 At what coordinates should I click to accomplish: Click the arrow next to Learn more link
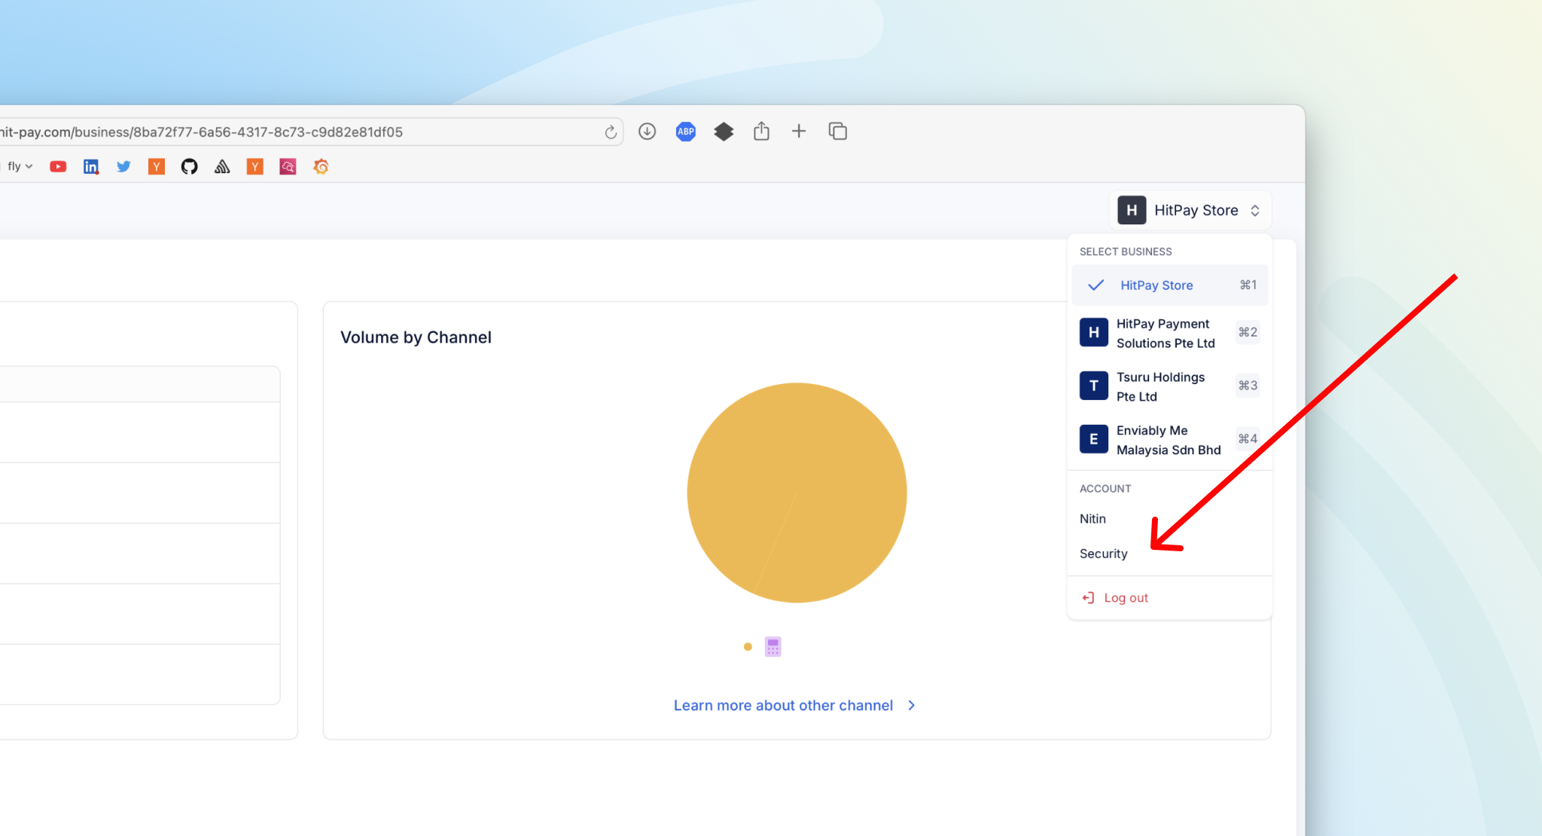(x=912, y=706)
